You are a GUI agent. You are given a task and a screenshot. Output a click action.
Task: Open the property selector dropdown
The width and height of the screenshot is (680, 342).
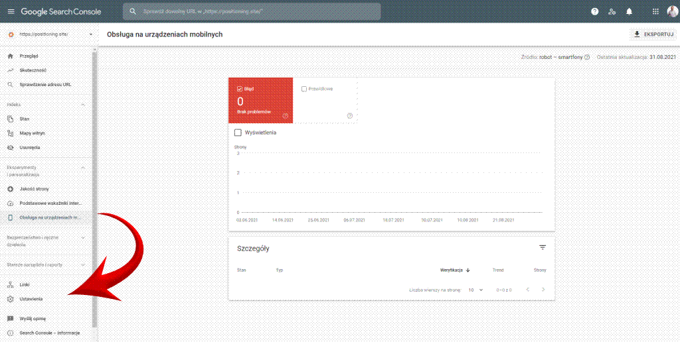tap(50, 34)
